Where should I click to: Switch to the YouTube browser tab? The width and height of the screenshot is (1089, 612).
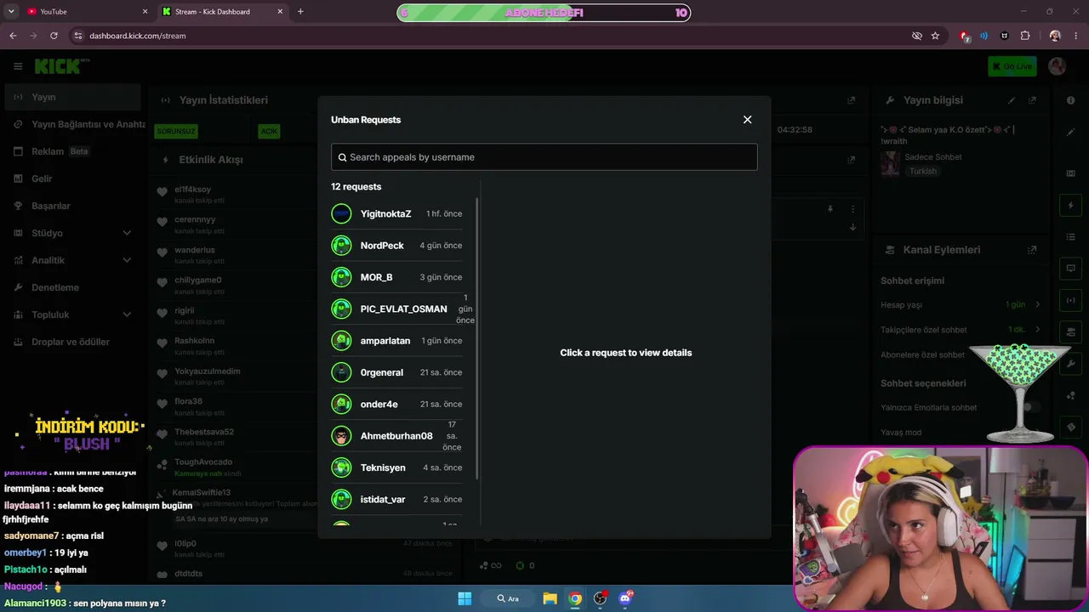(85, 12)
